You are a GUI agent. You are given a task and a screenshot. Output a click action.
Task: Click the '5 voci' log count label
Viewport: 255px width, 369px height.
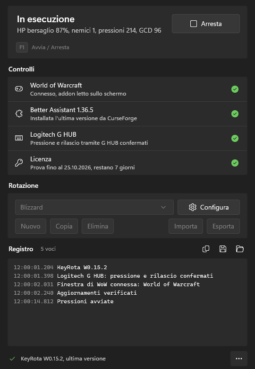[48, 249]
